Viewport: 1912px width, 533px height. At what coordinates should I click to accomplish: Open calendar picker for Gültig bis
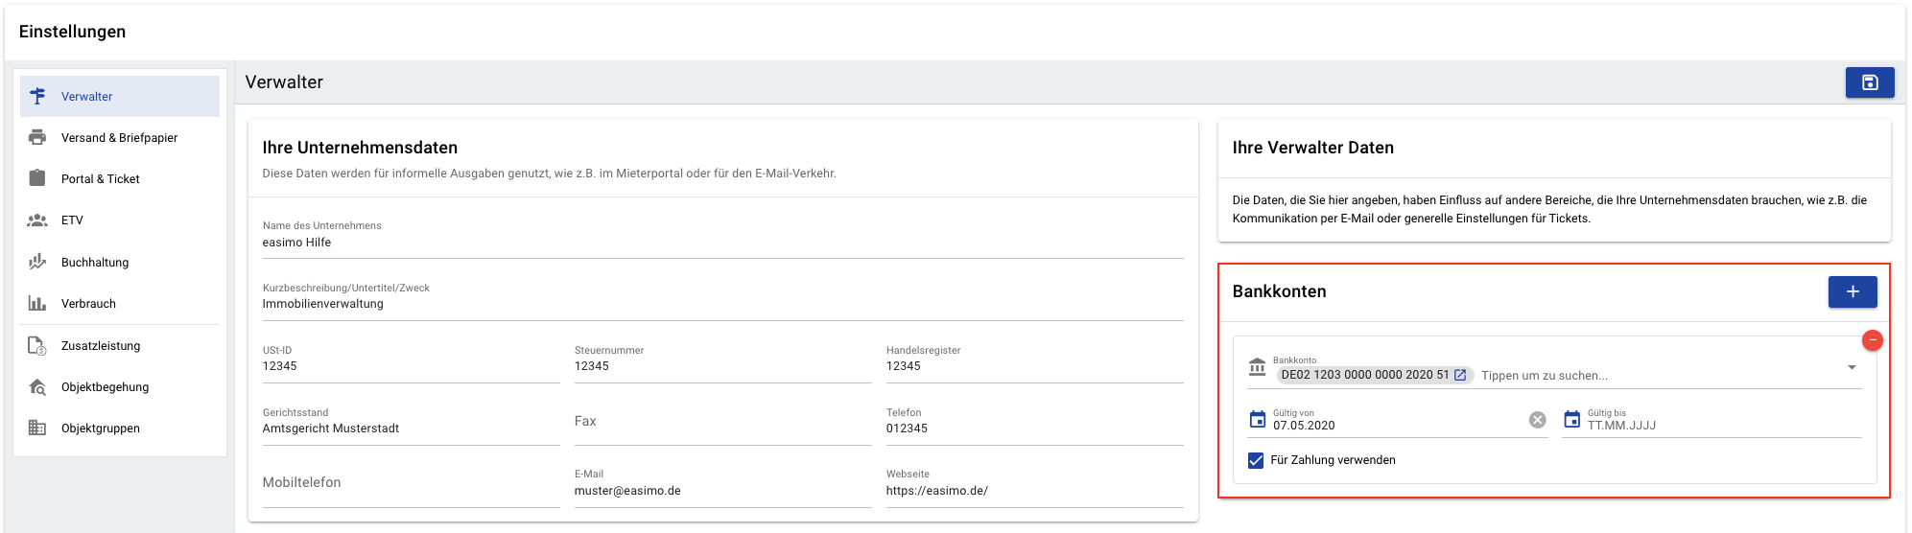pyautogui.click(x=1571, y=419)
